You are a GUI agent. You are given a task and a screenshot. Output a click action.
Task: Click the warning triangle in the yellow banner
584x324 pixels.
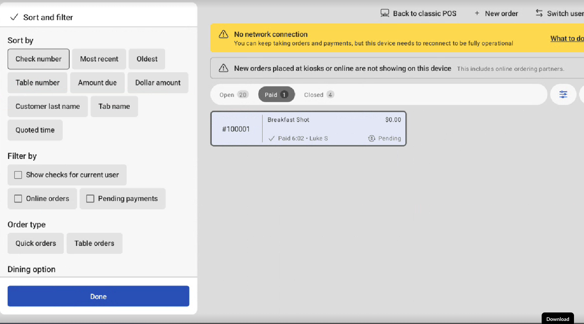[223, 35]
